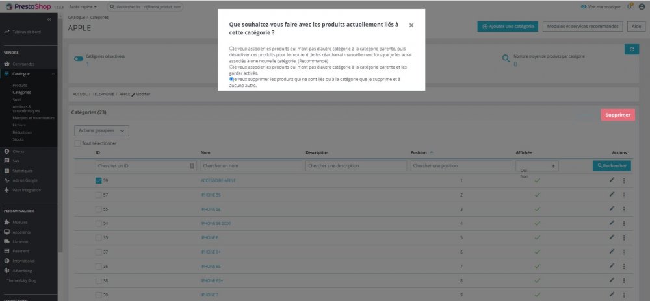Screen dimensions: 650x301
Task: Click the red Supprimer button
Action: 617,115
